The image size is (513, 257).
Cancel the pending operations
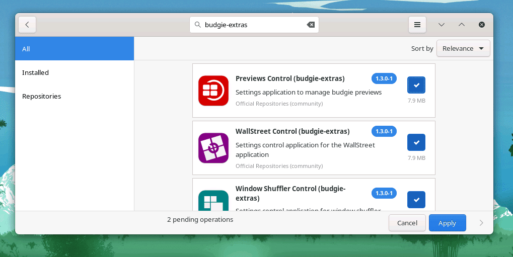tap(407, 223)
